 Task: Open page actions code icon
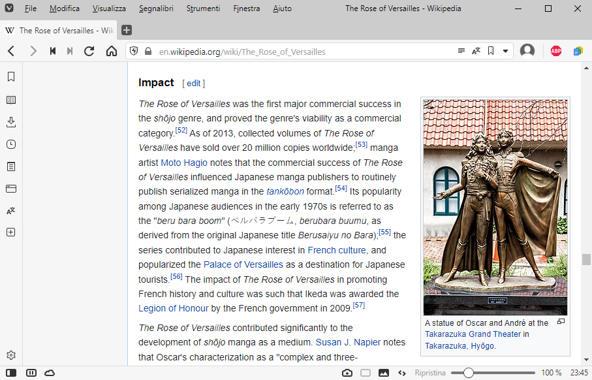[402, 373]
